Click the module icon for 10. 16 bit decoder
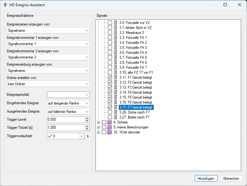Screen dimensions: 247x186 [110, 132]
